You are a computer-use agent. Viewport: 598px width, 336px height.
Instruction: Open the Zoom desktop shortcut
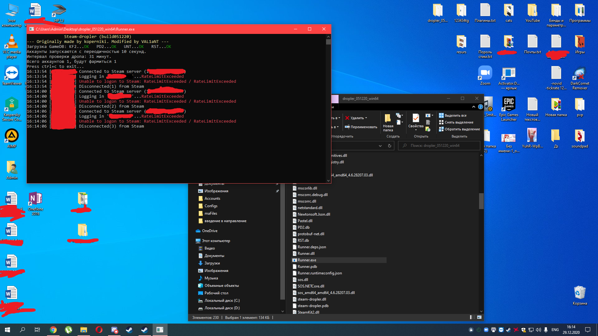[x=485, y=76]
